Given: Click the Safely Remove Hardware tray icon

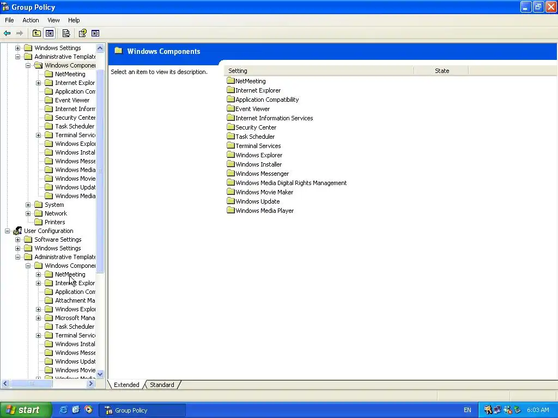Looking at the screenshot, I should pos(517,410).
